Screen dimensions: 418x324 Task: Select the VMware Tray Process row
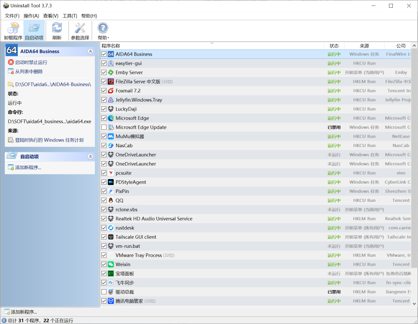coord(256,255)
